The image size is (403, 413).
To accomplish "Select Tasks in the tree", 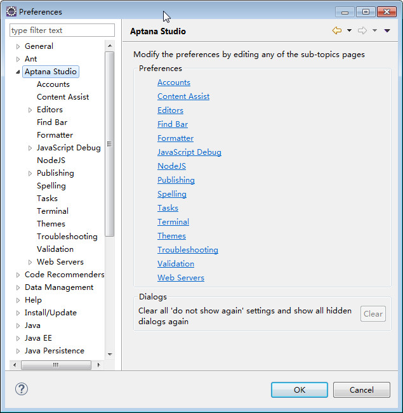I will (x=47, y=199).
